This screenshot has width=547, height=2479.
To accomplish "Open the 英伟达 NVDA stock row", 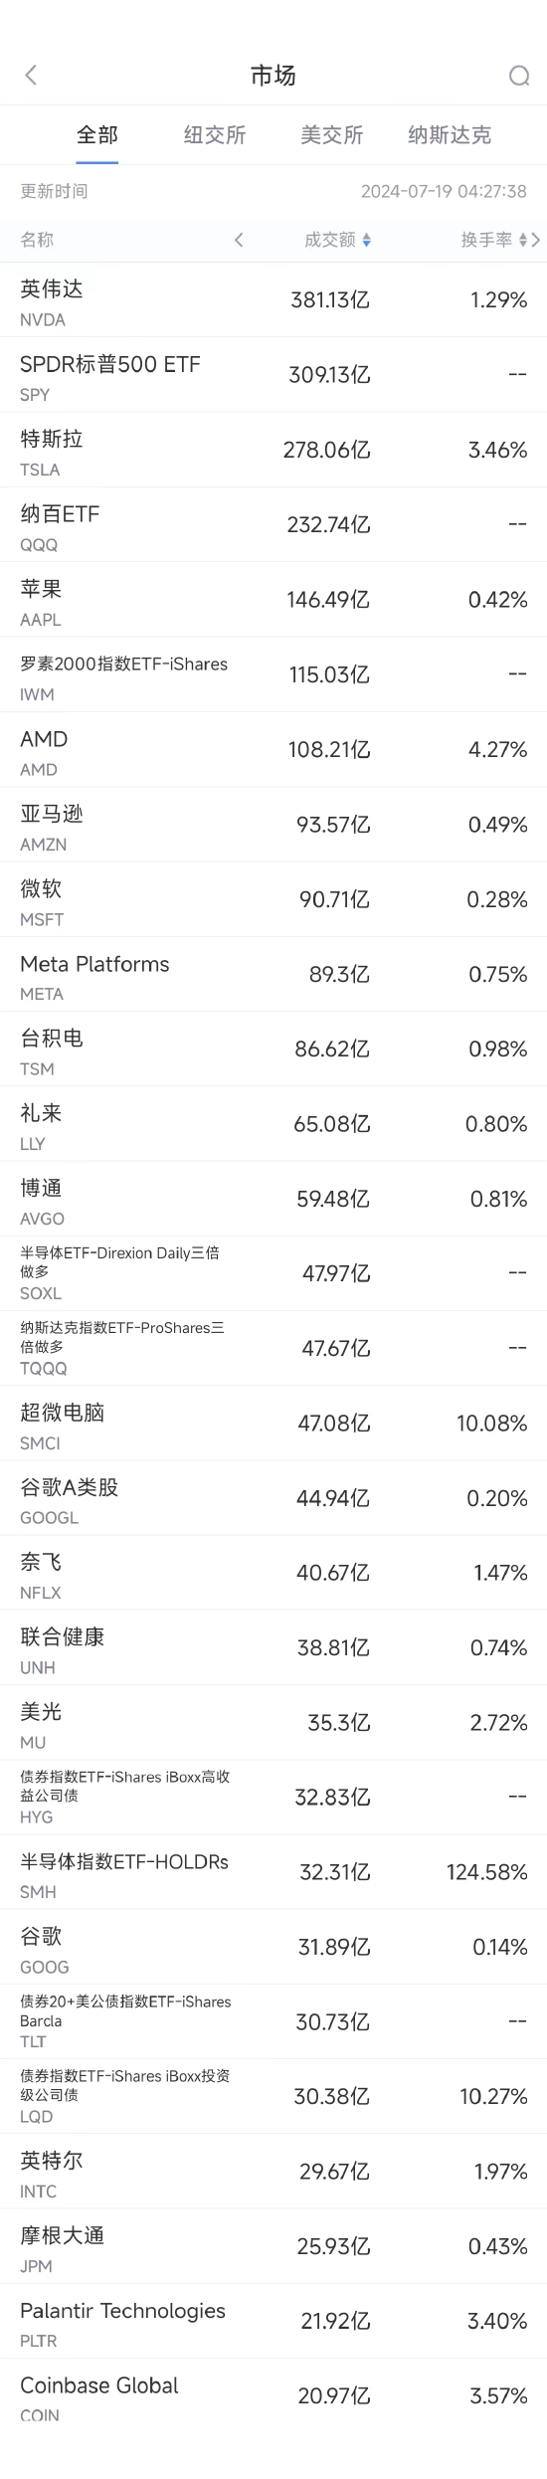I will click(x=273, y=300).
